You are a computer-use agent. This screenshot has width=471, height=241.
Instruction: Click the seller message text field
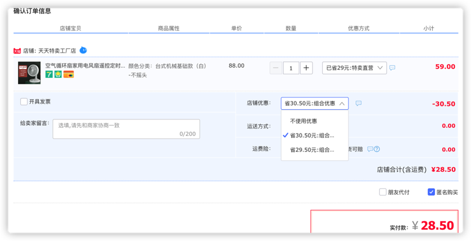pos(126,129)
